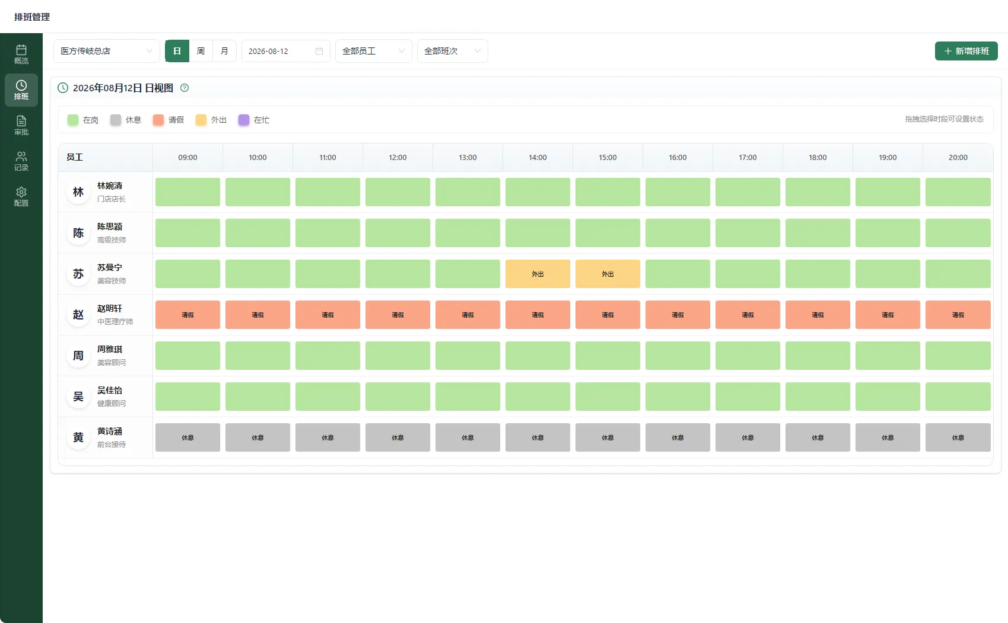Open the 审批 approval sidebar icon
This screenshot has height=623, width=1008.
tap(21, 125)
